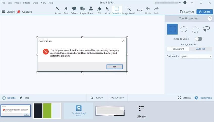The image size is (214, 122).
Task: Select the Arrow tool
Action: [x=57, y=10]
